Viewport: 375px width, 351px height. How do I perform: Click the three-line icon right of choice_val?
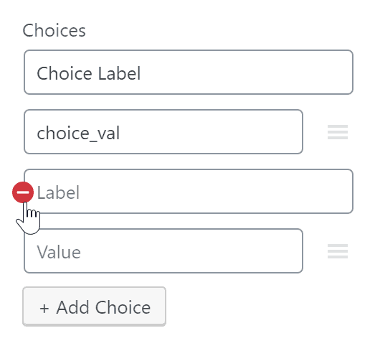click(x=338, y=131)
